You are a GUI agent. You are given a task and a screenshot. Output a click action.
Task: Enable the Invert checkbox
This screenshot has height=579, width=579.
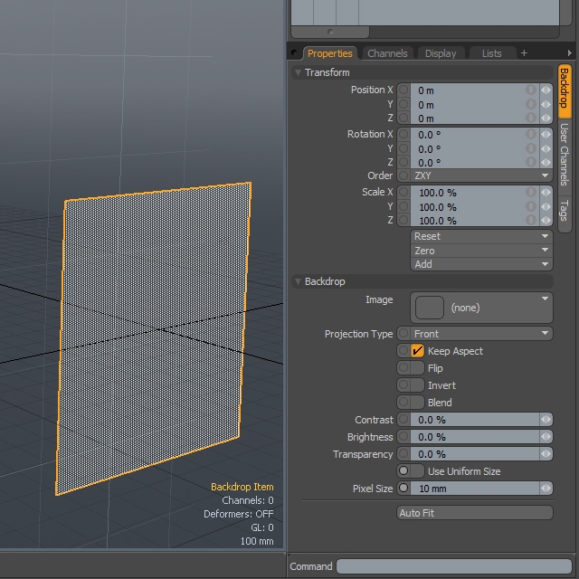(x=417, y=384)
